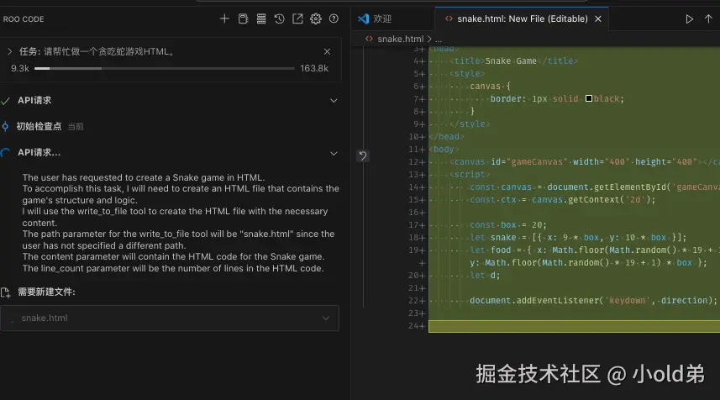Click snake.html in the breadcrumb
The height and width of the screenshot is (400, 720).
400,39
